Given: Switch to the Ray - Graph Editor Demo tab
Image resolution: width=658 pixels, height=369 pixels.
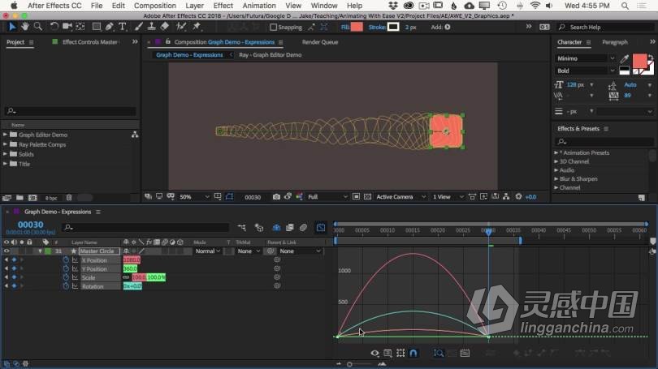Looking at the screenshot, I should coord(270,55).
